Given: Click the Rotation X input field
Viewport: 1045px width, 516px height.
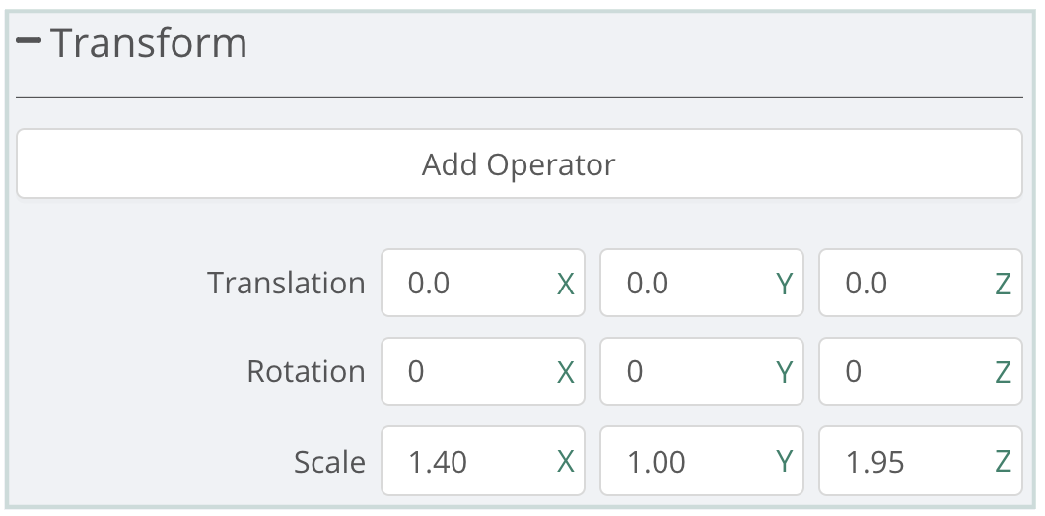Looking at the screenshot, I should pyautogui.click(x=468, y=372).
